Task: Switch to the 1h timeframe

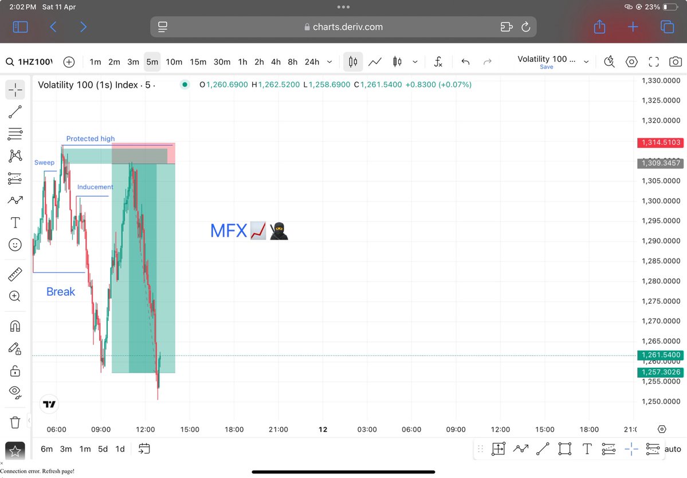Action: coord(242,61)
